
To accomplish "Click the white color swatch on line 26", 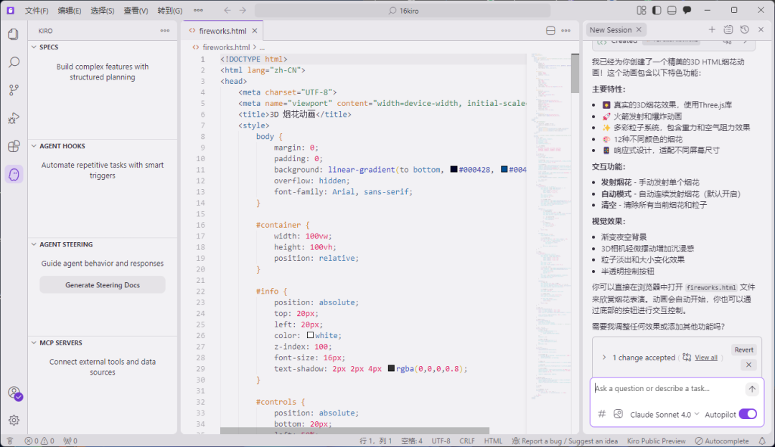I will tap(310, 335).
